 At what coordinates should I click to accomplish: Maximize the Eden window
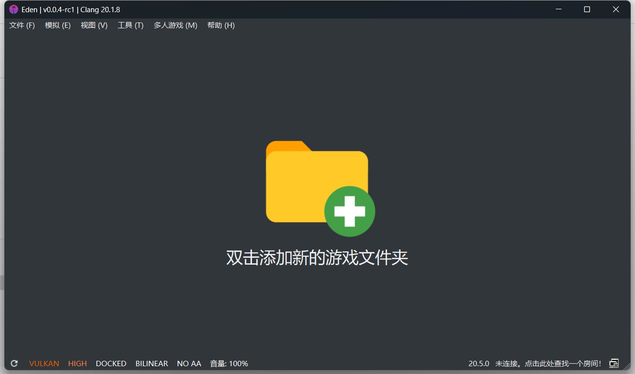tap(587, 10)
